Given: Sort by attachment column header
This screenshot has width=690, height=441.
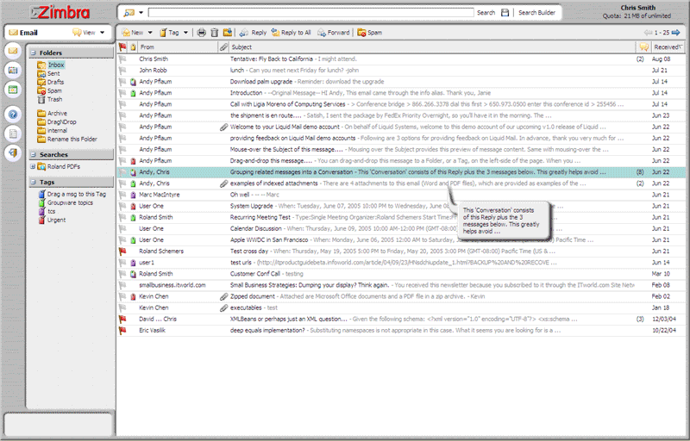Looking at the screenshot, I should tap(224, 47).
